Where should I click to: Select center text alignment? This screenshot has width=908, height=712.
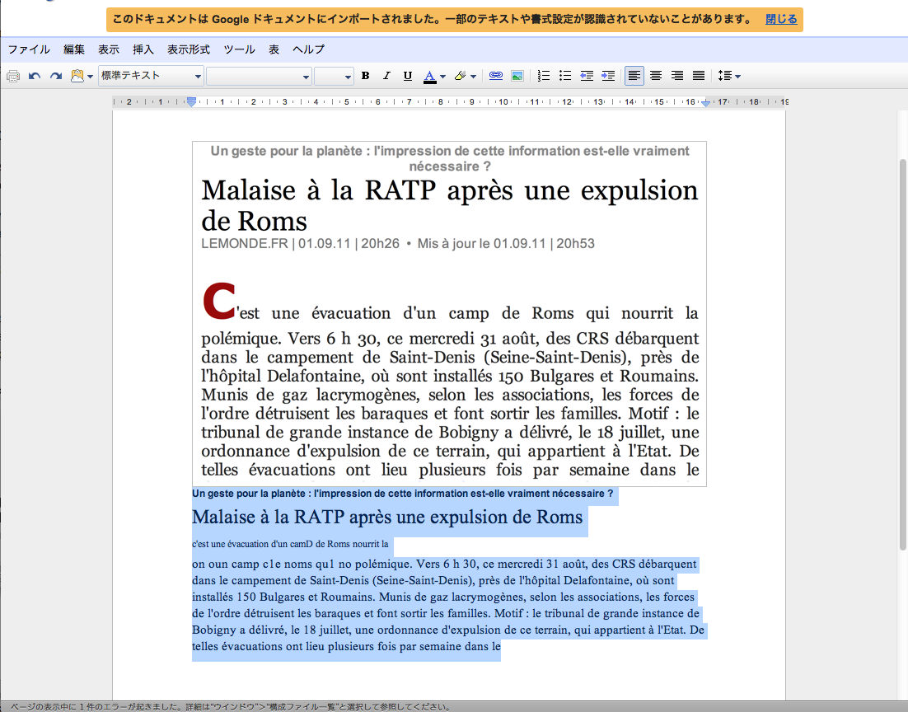(656, 76)
